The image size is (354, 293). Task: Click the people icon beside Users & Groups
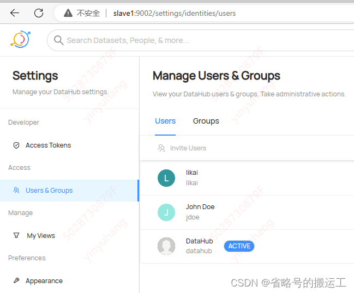click(x=16, y=191)
